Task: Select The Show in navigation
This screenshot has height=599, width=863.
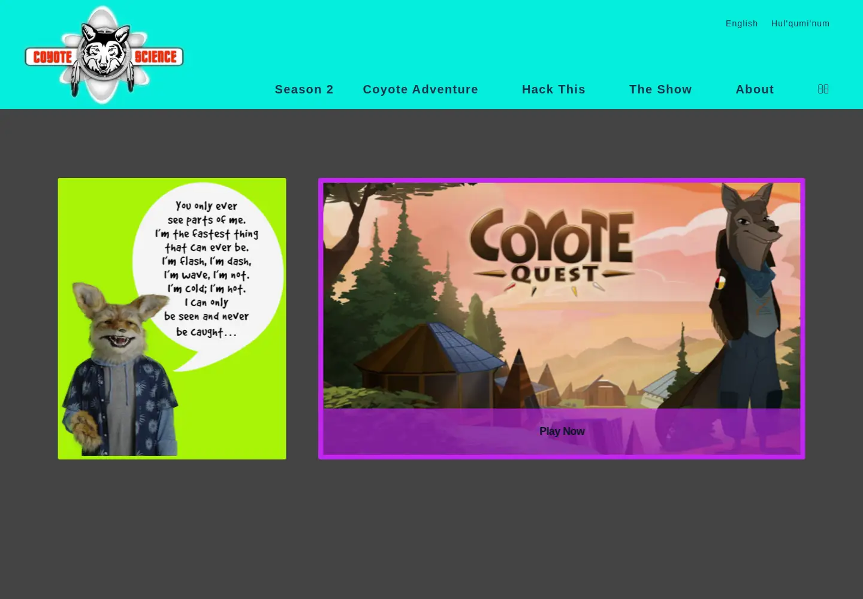Action: point(660,89)
